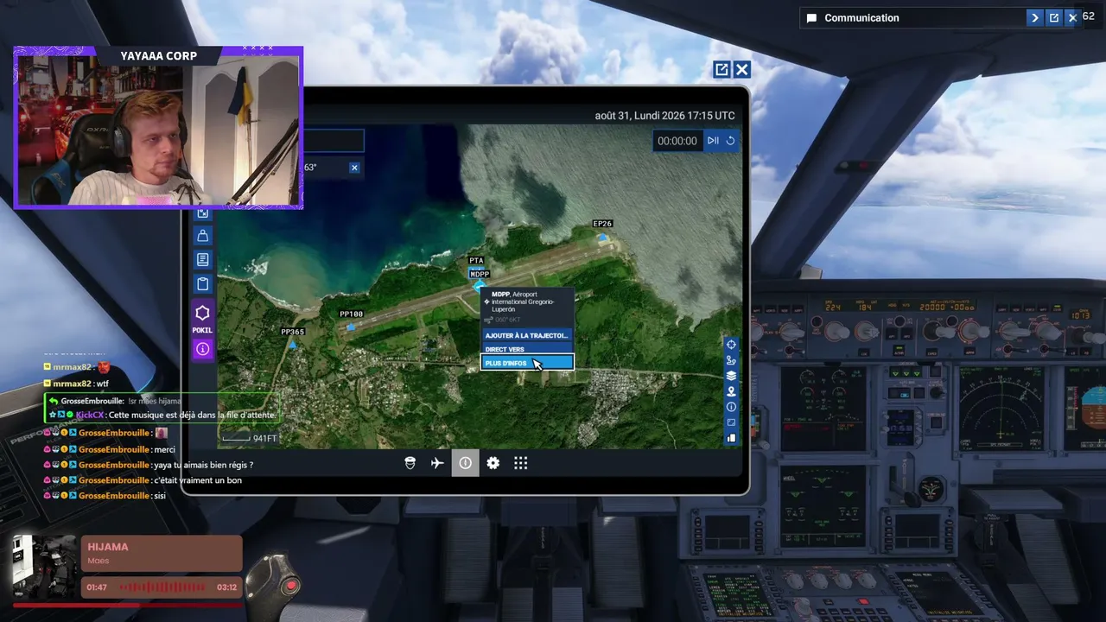The image size is (1106, 622).
Task: Select 'Plus d'infos' in the context menu
Action: (527, 363)
